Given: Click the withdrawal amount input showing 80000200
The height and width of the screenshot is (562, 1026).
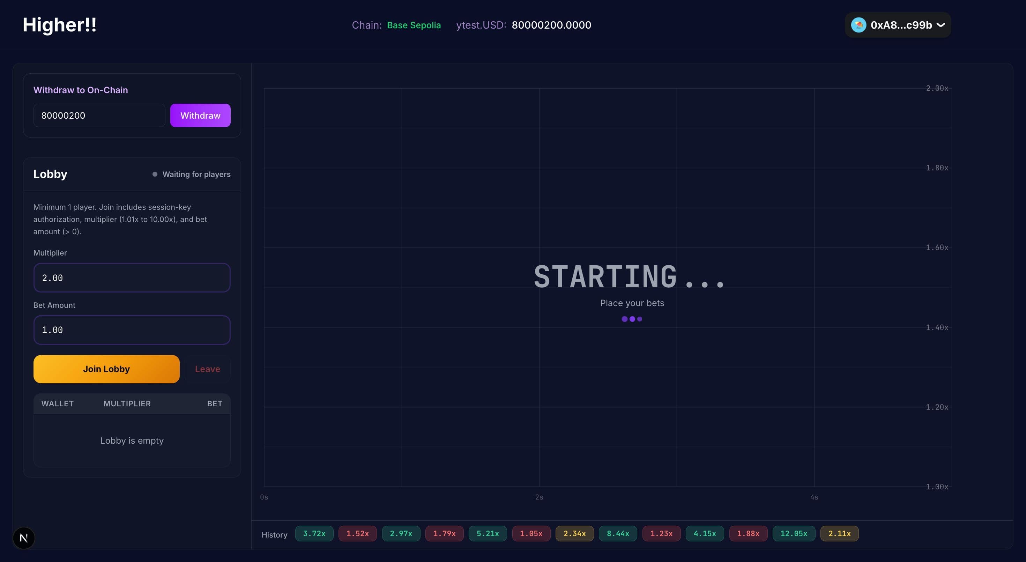Looking at the screenshot, I should click(x=99, y=115).
